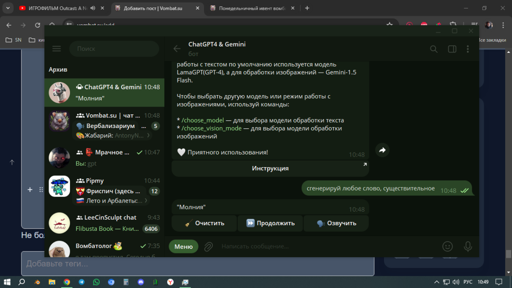Open Google Chrome from the taskbar
Screen dimensions: 512x288
pyautogui.click(x=67, y=282)
